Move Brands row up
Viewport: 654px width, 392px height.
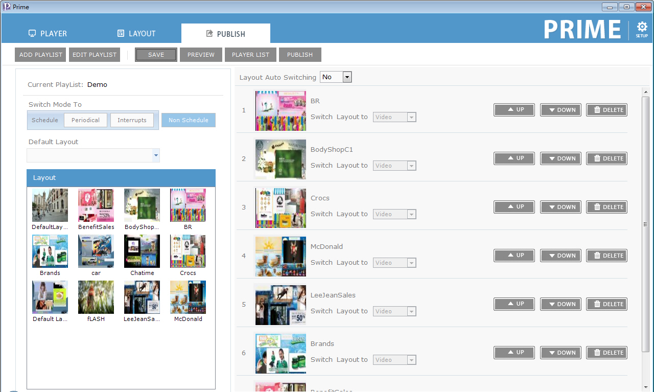[x=514, y=353]
